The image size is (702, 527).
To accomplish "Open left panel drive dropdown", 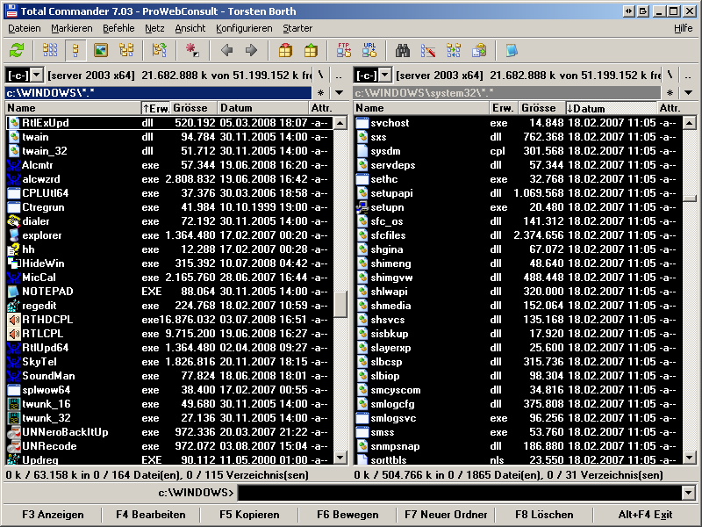I will tap(37, 76).
